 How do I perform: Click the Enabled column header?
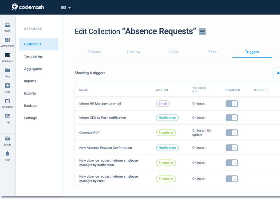click(x=233, y=90)
